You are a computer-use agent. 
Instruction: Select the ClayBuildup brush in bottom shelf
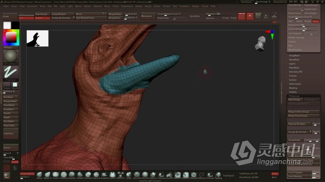55,175
